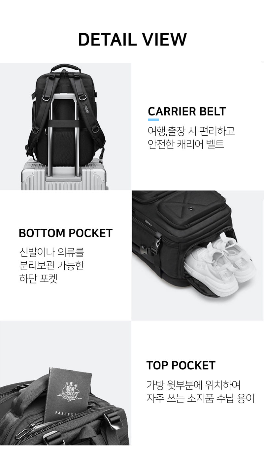The image size is (264, 462).
Task: Click the bottom pocket Korean description
Action: (52, 266)
